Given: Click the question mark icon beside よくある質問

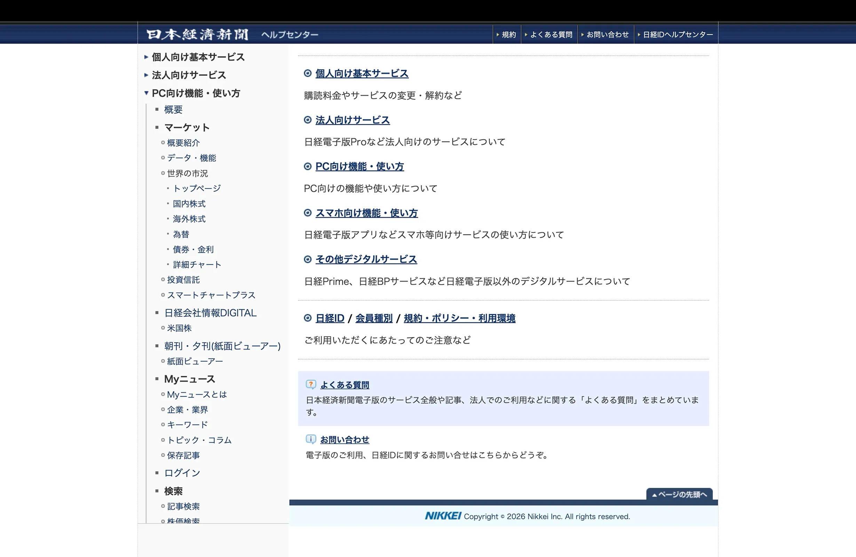Looking at the screenshot, I should [x=311, y=384].
